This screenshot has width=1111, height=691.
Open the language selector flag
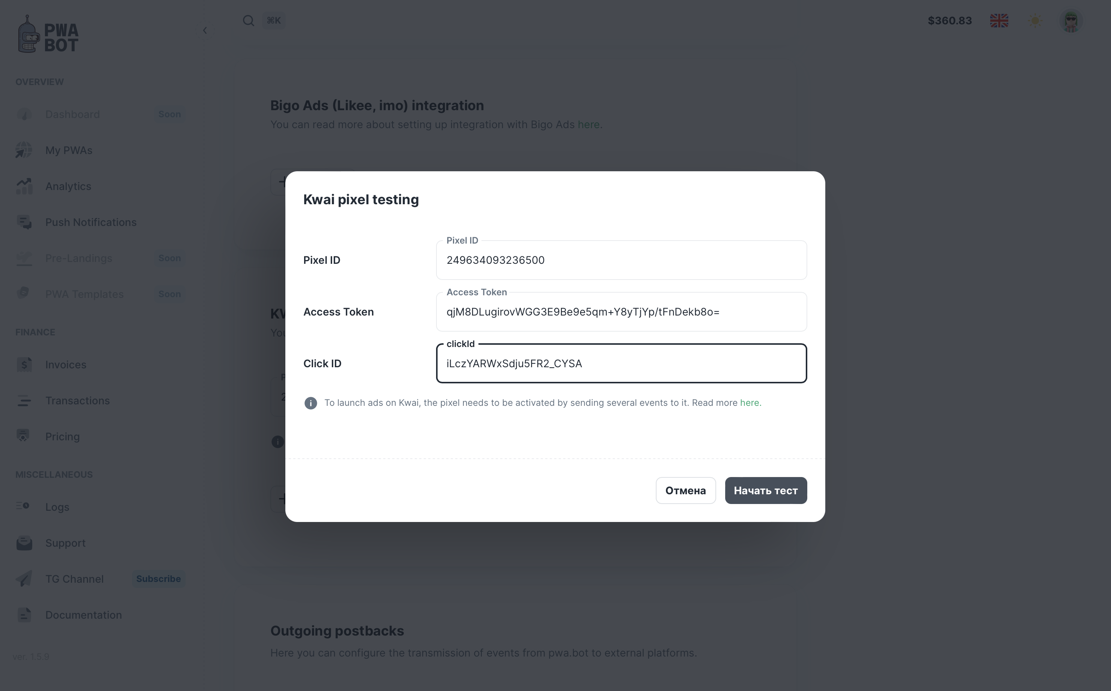999,21
